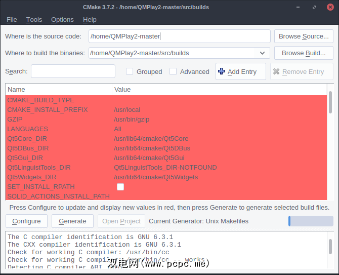The height and width of the screenshot is (275, 339).
Task: Click the blue plus icon on Add Entry
Action: (221, 71)
